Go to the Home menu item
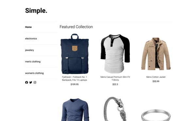196x121 pixels. coord(28,27)
